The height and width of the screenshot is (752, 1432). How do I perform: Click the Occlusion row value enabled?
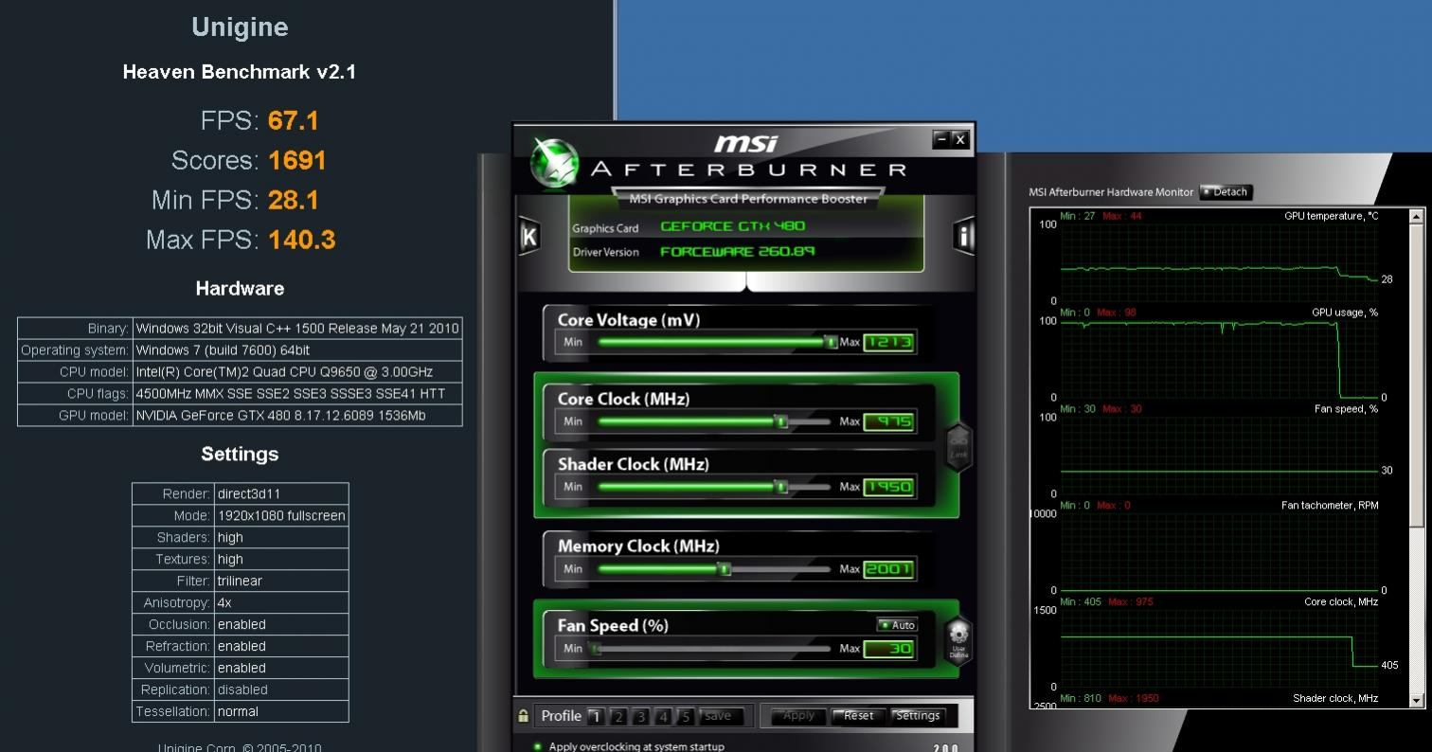click(x=281, y=625)
